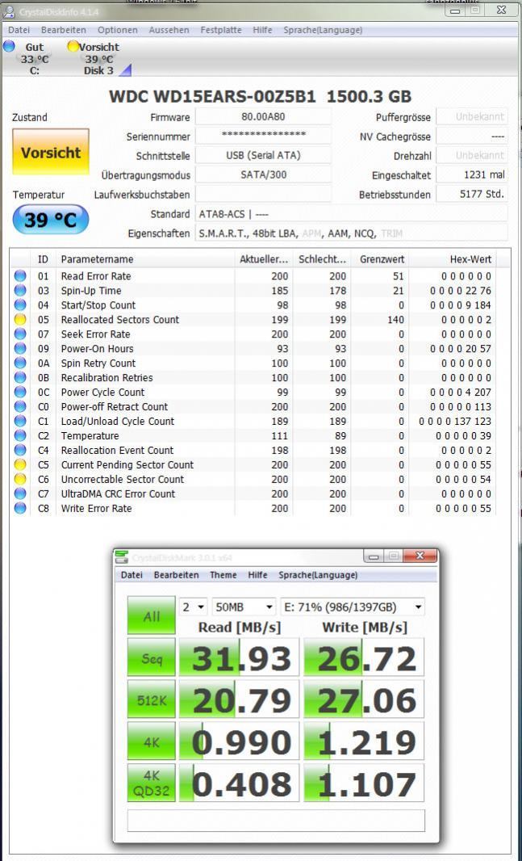Open the drive dropdown E: 71% (986/1397GB)

(x=353, y=607)
